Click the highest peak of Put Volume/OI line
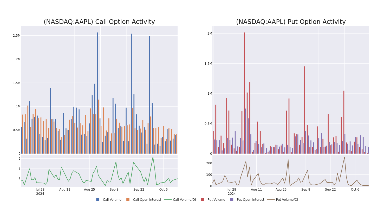This screenshot has height=208, width=390. [344, 157]
